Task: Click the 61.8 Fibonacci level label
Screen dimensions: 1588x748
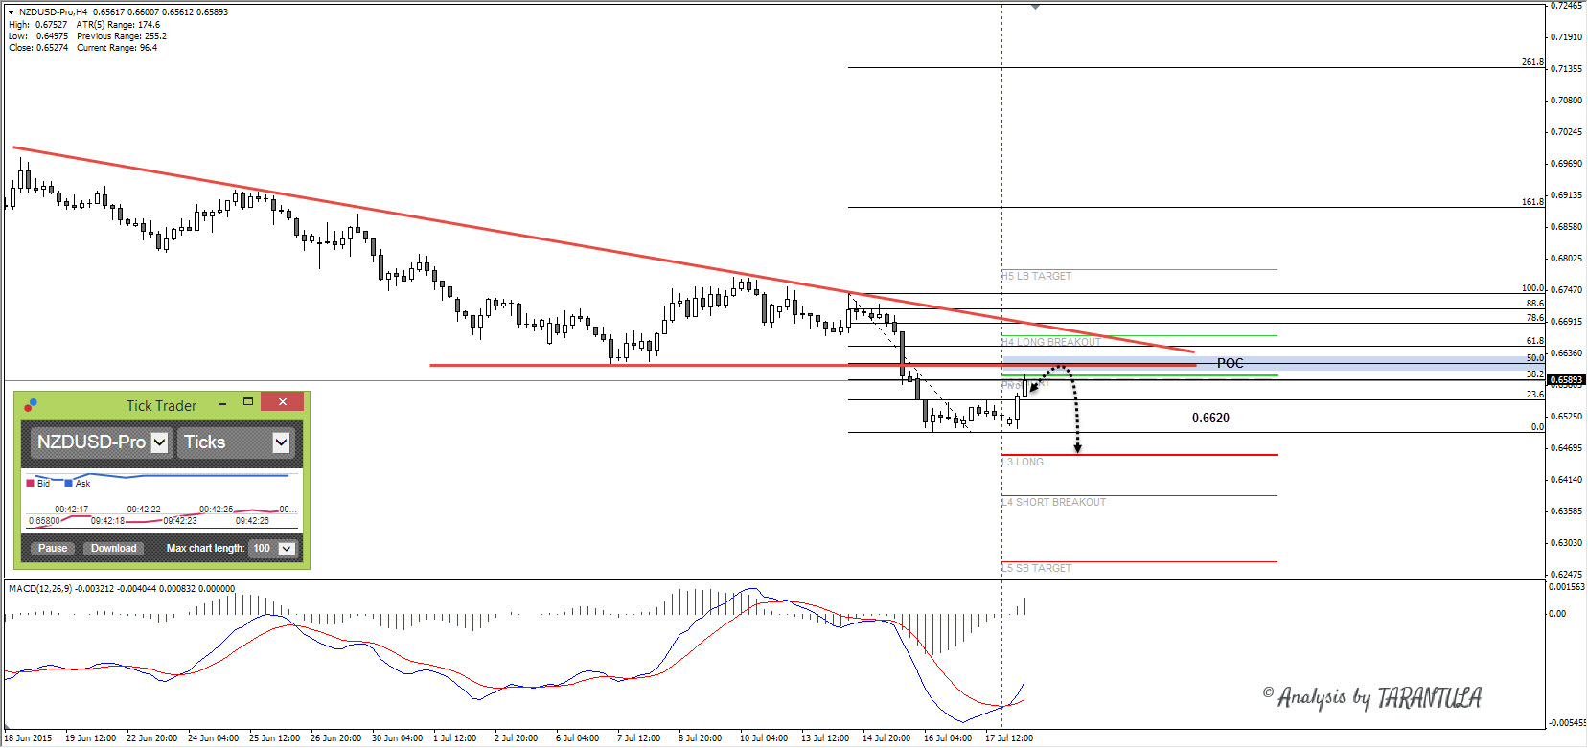Action: (x=1535, y=341)
